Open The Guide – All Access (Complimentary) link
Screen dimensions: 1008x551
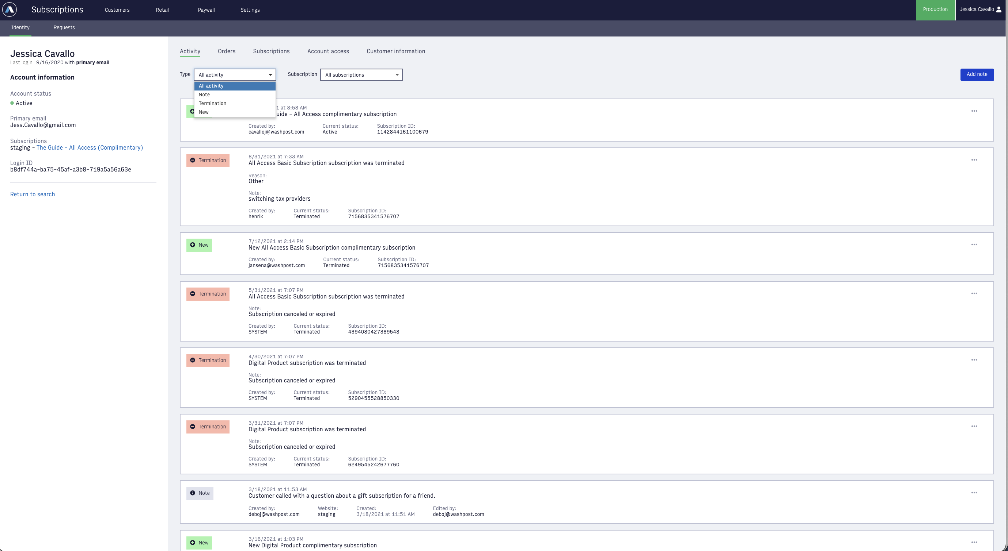click(90, 147)
